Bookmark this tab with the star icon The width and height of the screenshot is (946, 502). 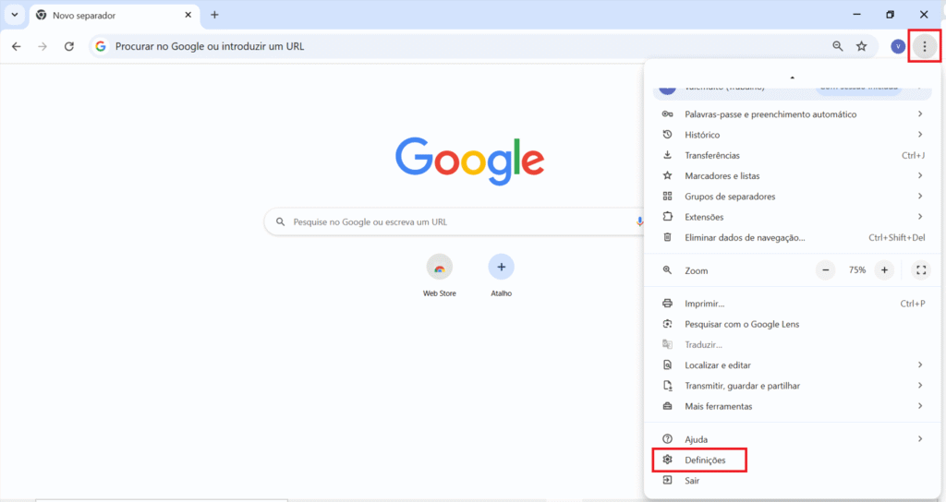click(x=862, y=46)
